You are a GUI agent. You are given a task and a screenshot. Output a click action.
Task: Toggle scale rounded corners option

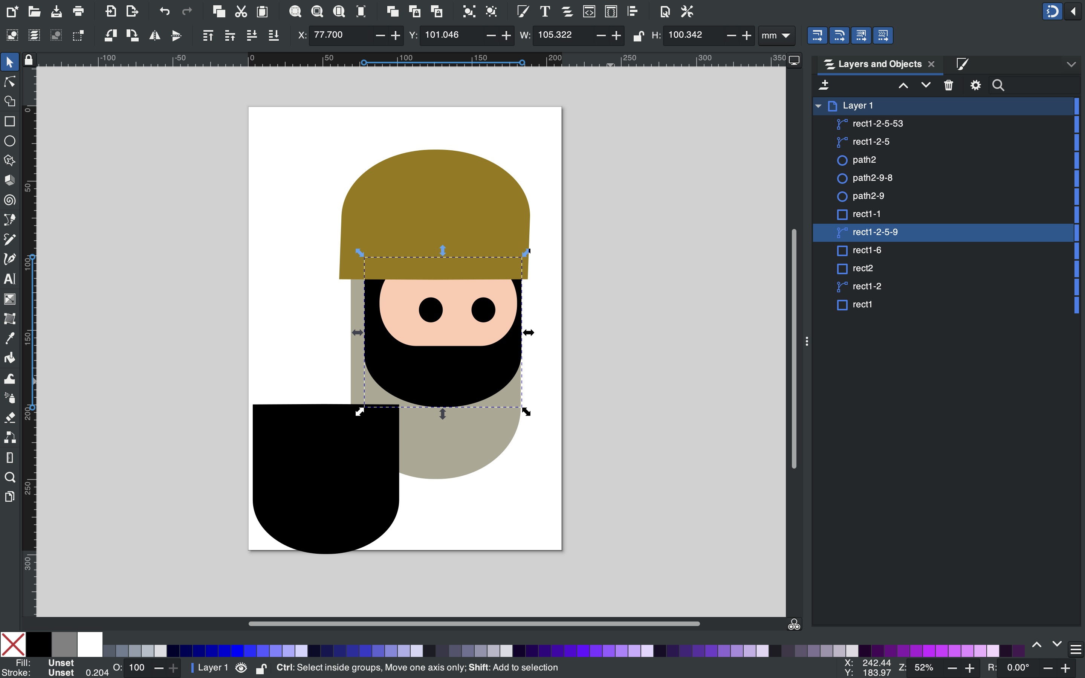(x=839, y=35)
